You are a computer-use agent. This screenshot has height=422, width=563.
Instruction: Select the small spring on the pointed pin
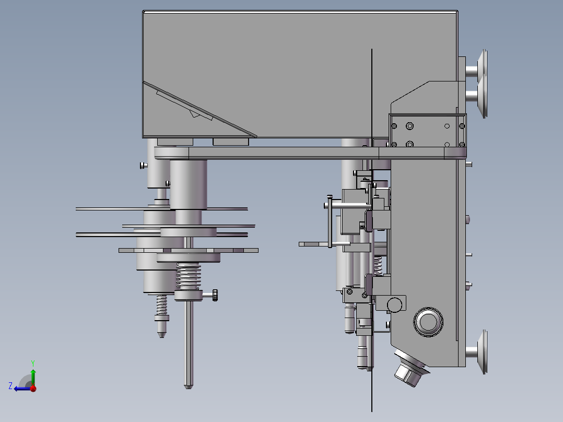coord(161,304)
